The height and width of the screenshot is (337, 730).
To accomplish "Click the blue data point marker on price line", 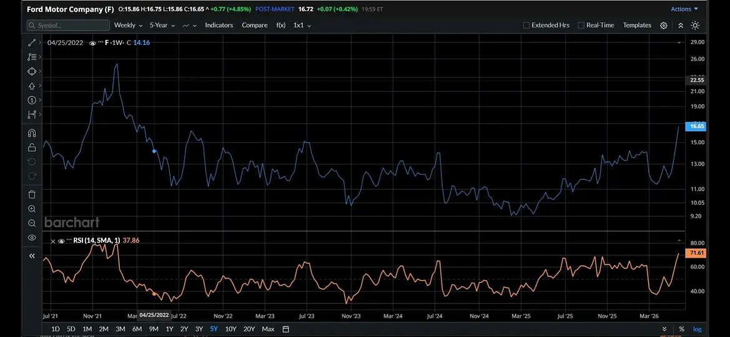I will [x=155, y=151].
